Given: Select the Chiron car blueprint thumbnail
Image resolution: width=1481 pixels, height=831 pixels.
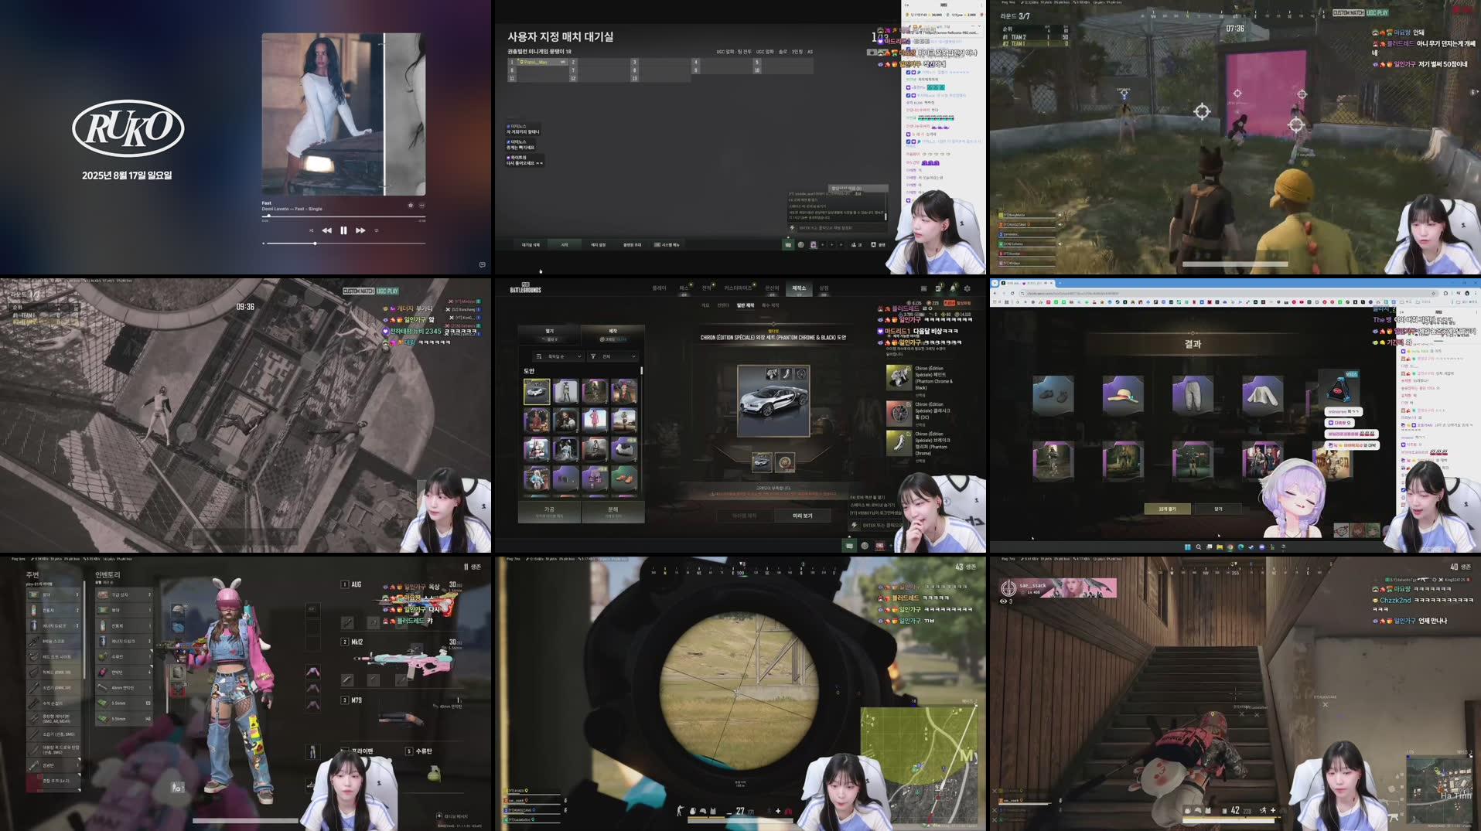Looking at the screenshot, I should (537, 392).
